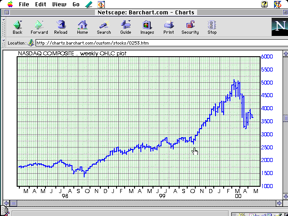Click the Forward navigation button
Image resolution: width=288 pixels, height=216 pixels.
tap(39, 27)
